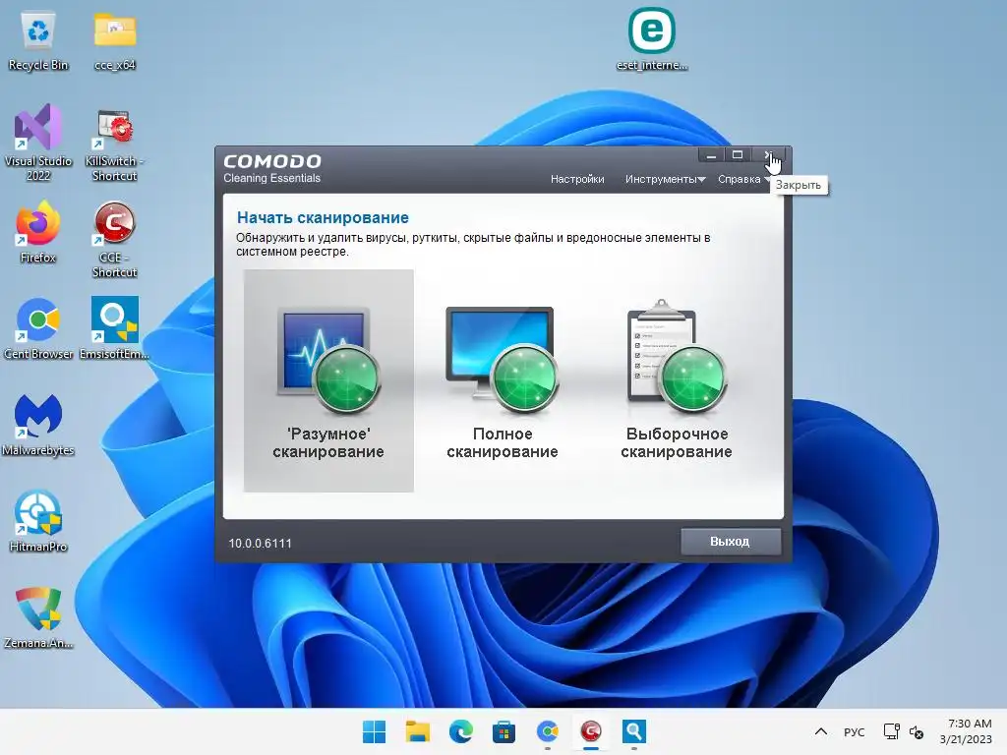Maximize the Comodo Cleaning Essentials window
This screenshot has height=755, width=1007.
[x=738, y=154]
